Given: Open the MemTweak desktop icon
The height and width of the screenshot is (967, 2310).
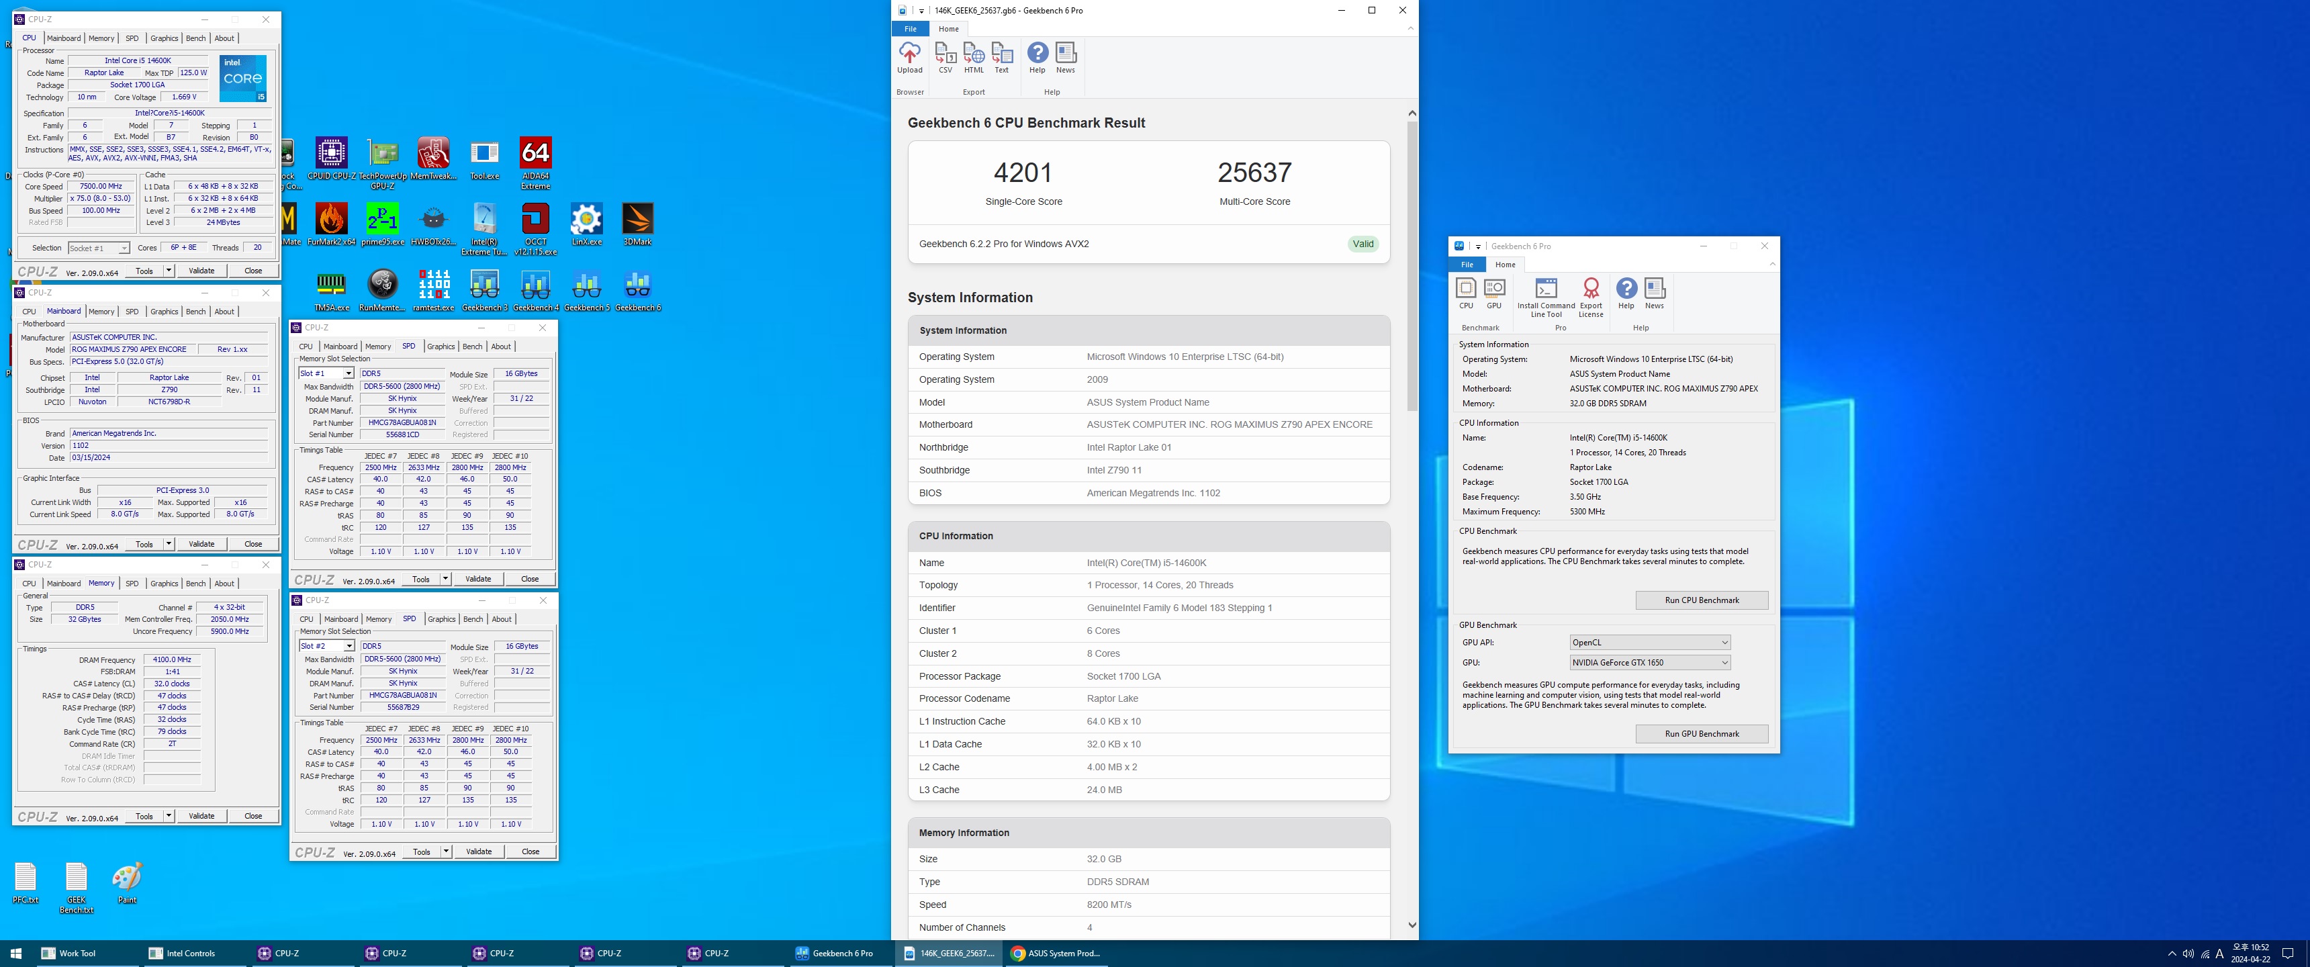Looking at the screenshot, I should tap(433, 160).
